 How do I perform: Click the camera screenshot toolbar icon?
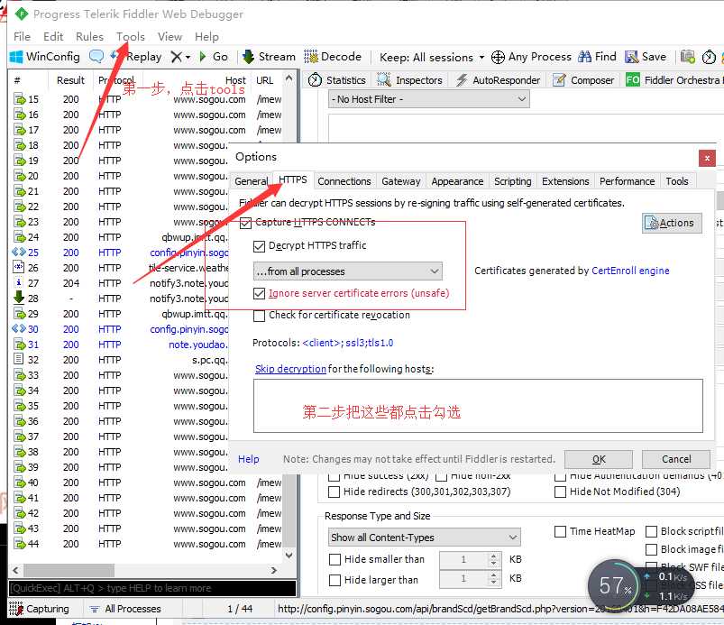click(688, 57)
